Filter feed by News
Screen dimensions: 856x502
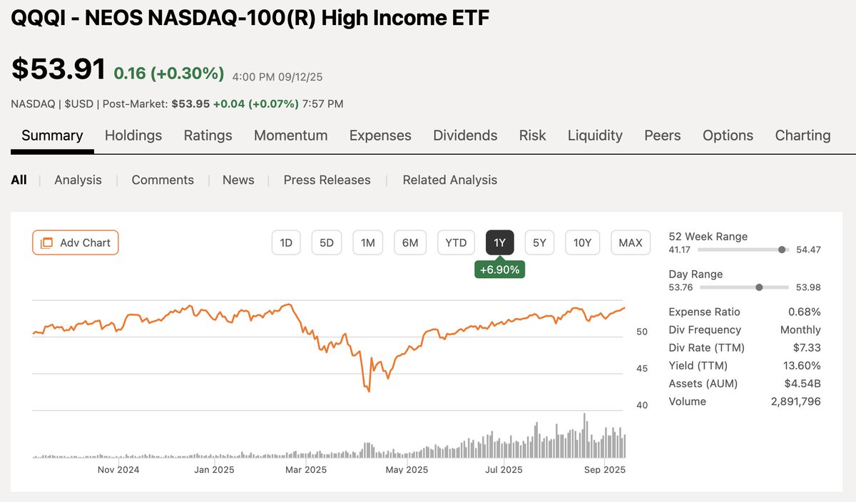[x=238, y=180]
